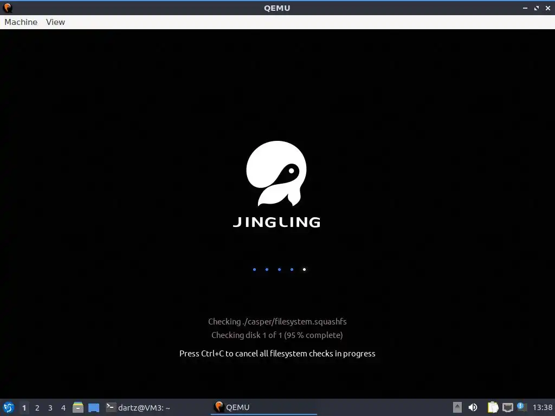
Task: Open the Machine menu
Action: click(x=21, y=22)
